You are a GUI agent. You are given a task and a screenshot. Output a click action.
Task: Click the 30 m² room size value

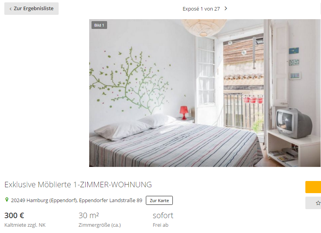[x=89, y=215]
